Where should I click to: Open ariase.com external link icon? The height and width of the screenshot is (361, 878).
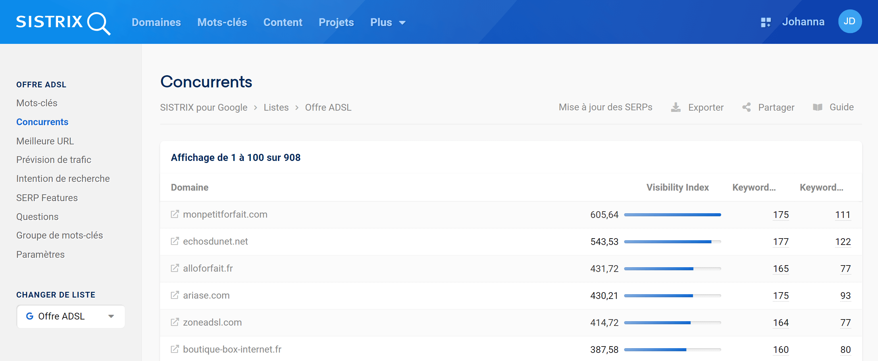click(175, 295)
